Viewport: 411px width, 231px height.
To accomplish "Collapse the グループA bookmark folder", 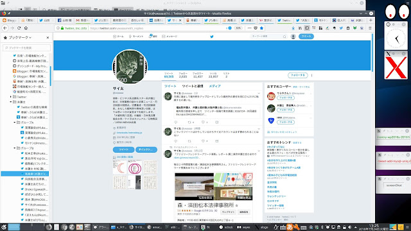I will [15, 123].
